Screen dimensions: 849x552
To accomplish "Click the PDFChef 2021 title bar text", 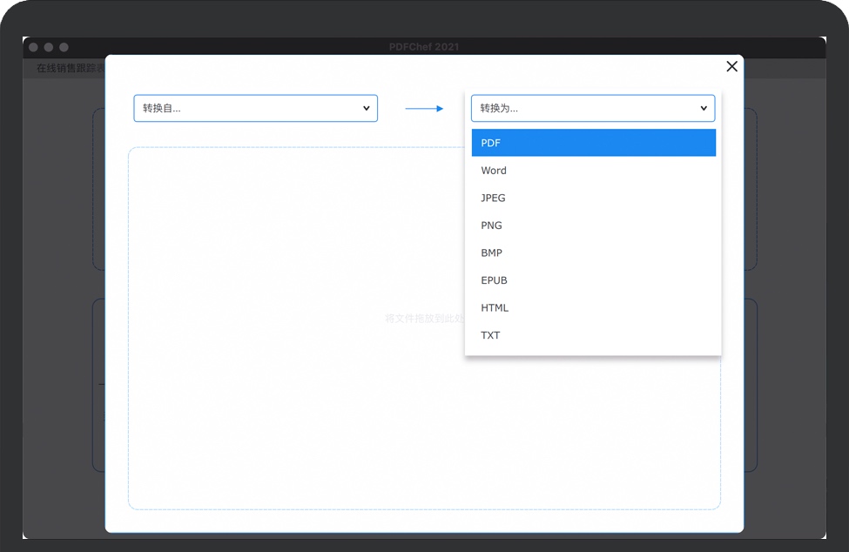I will (x=424, y=47).
